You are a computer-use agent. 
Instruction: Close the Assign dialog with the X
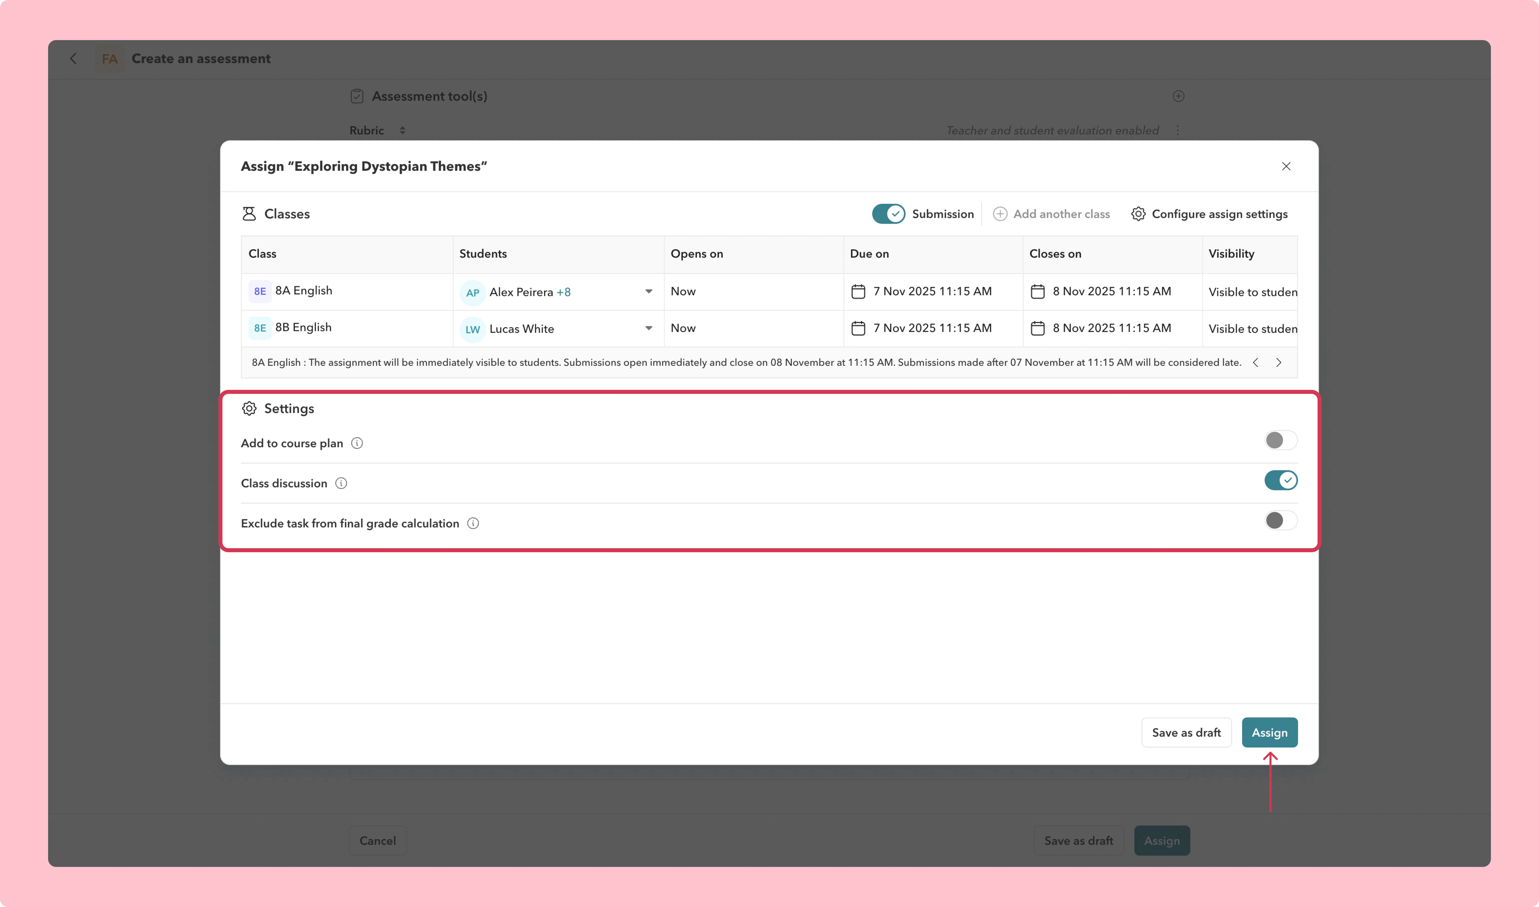[1286, 166]
